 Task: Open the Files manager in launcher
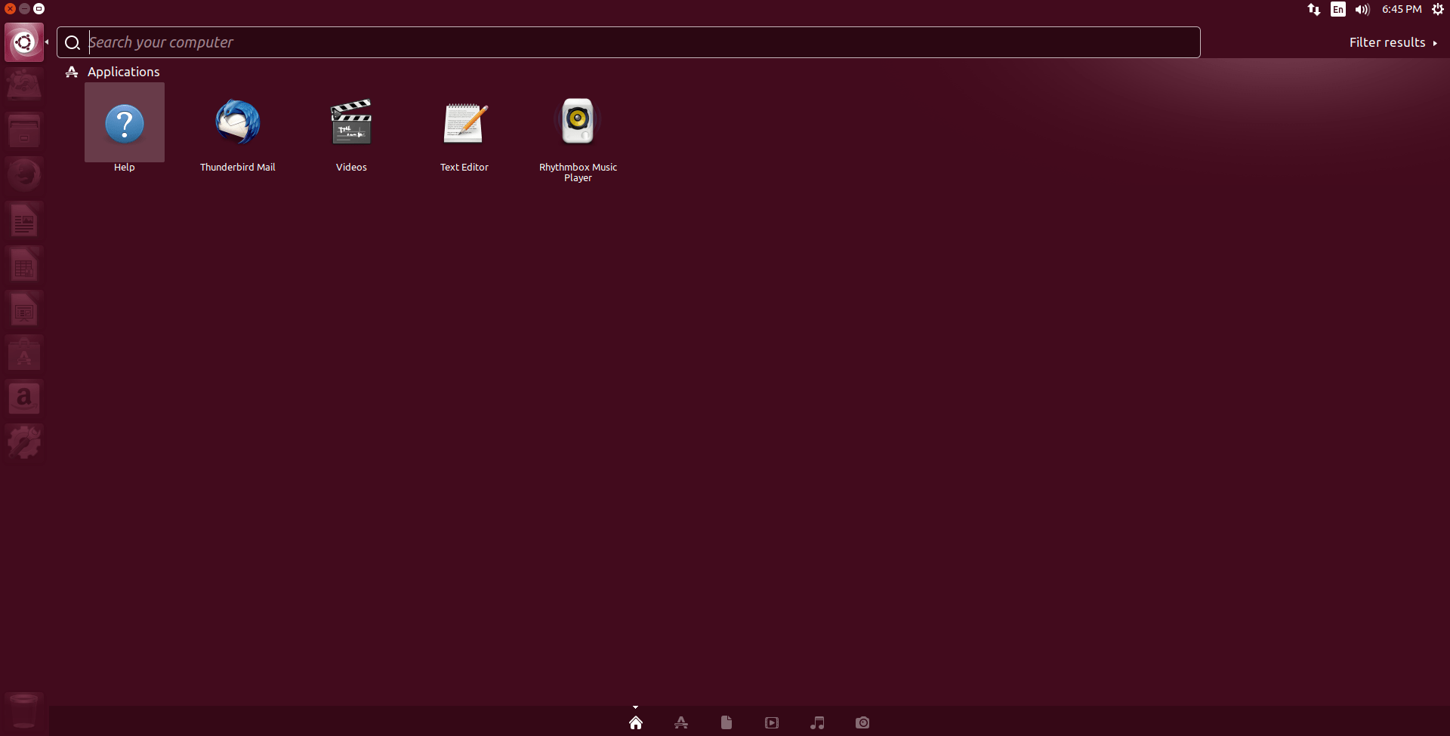coord(24,131)
